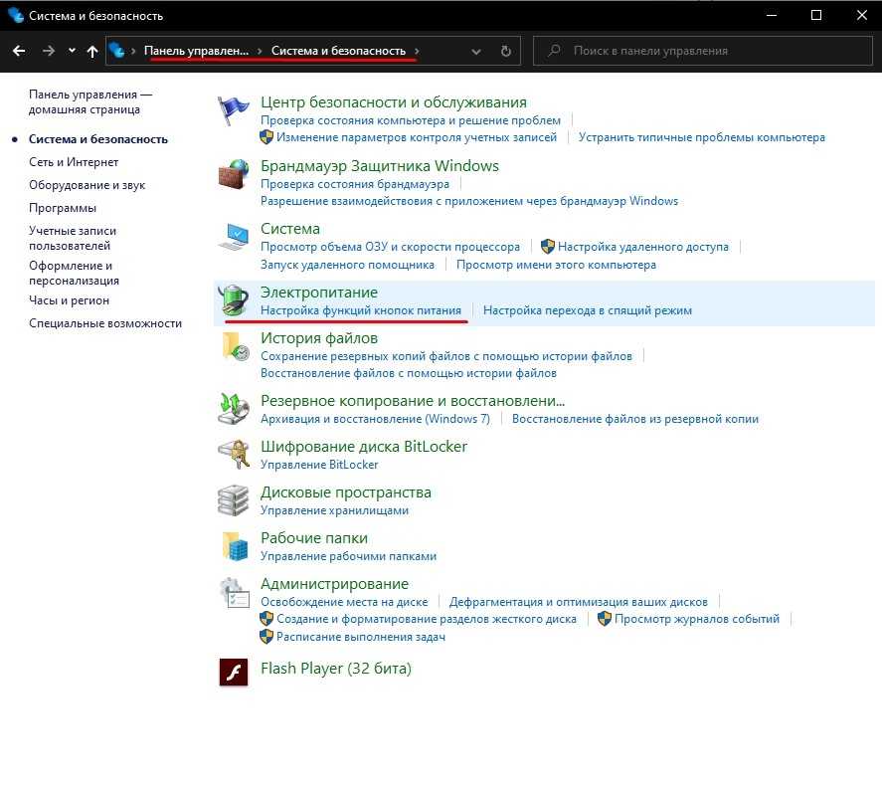Open the Дисковые пространства drives icon
Image resolution: width=882 pixels, height=785 pixels.
[234, 500]
